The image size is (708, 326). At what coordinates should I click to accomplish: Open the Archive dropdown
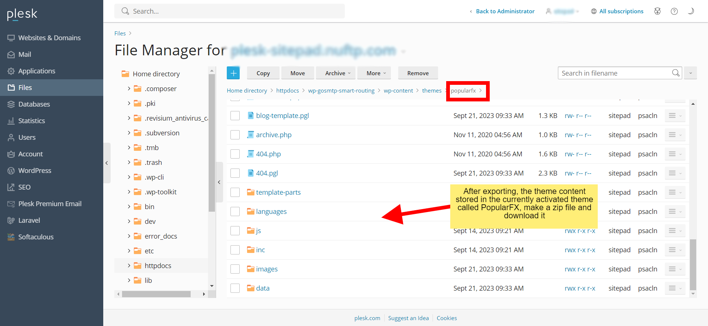[x=336, y=73]
